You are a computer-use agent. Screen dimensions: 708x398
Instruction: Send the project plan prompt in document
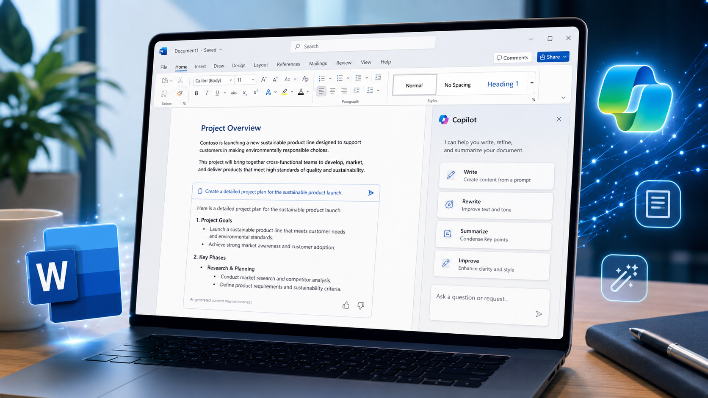point(371,193)
